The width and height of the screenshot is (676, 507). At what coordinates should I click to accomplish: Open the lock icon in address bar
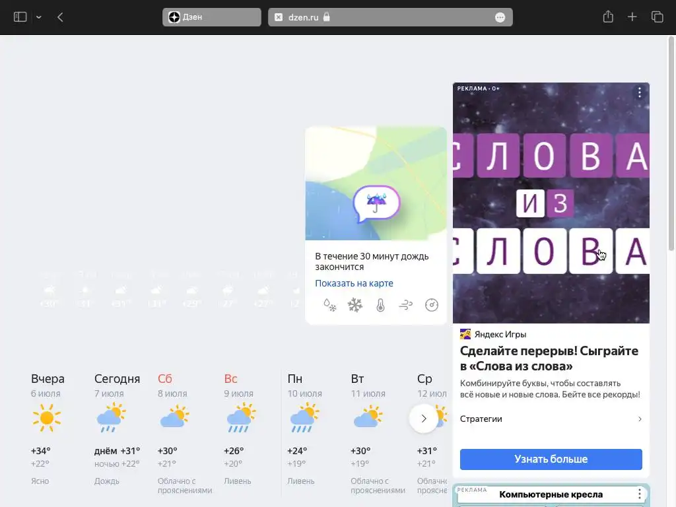tap(326, 17)
